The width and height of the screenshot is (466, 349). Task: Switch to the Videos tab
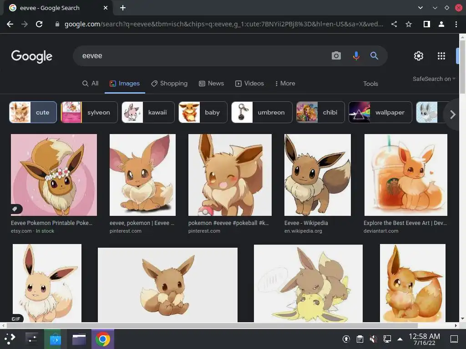250,84
